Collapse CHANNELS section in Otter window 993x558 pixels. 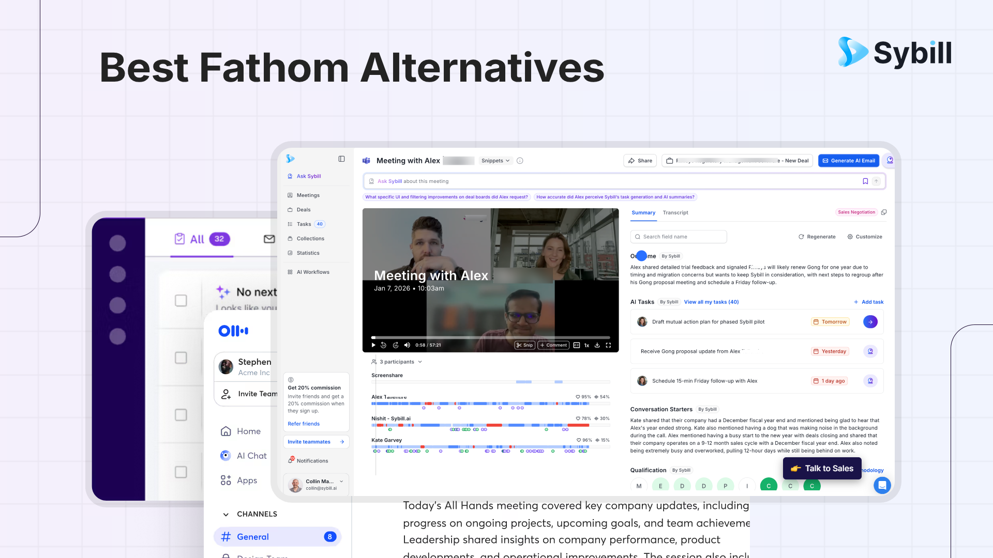click(225, 515)
